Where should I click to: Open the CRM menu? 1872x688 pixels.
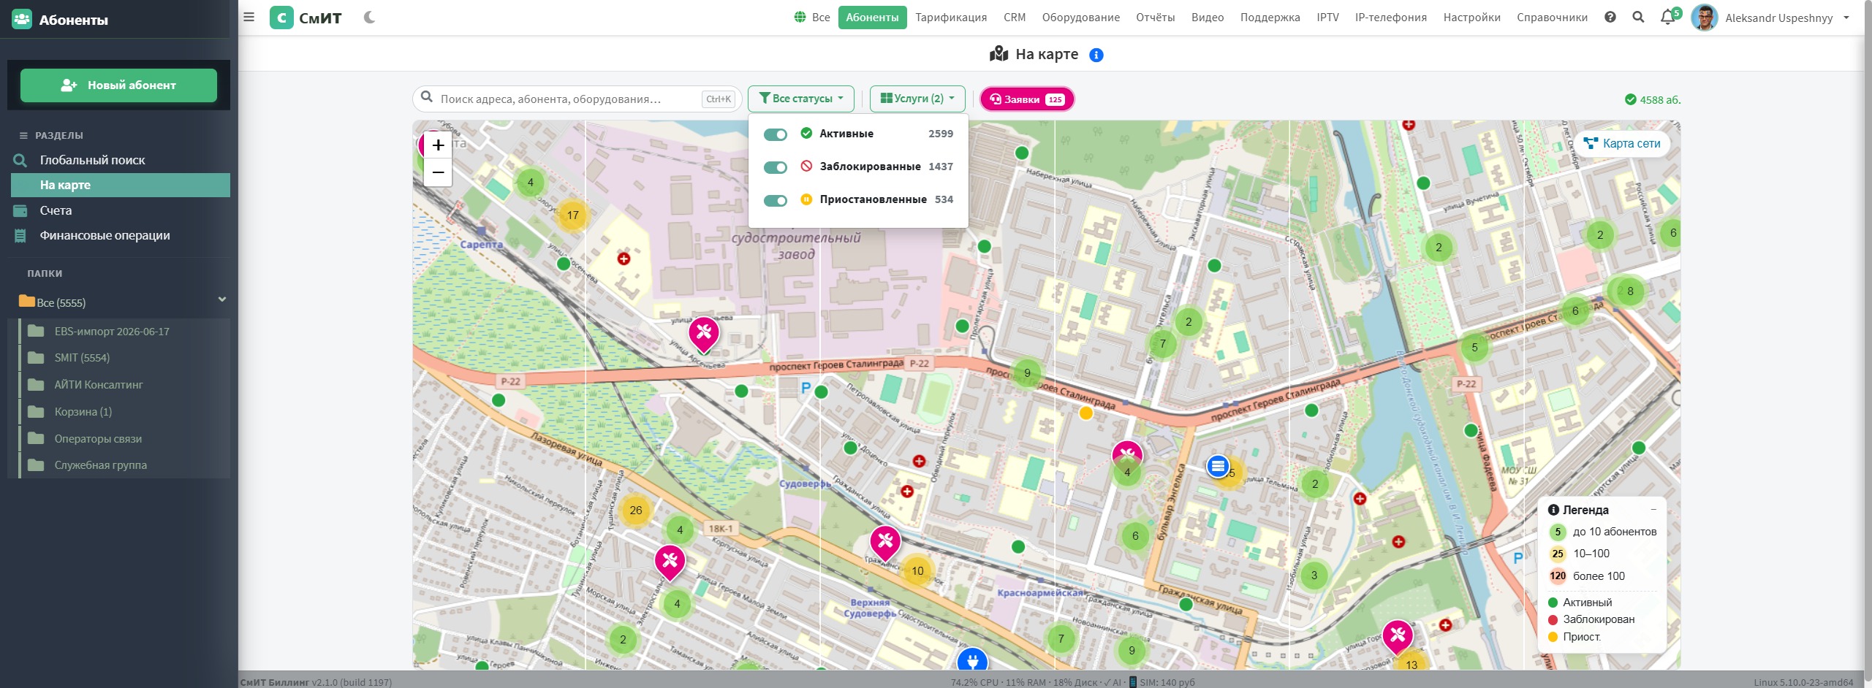click(1015, 18)
